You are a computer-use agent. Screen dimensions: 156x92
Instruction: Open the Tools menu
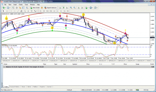[x=26, y=5]
